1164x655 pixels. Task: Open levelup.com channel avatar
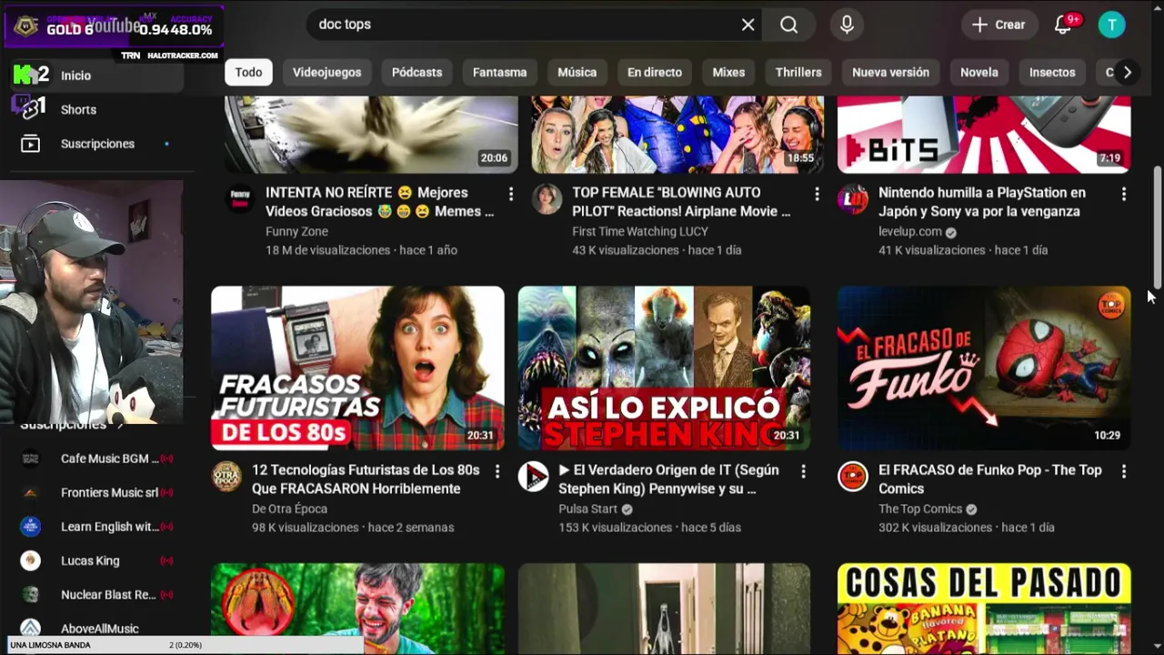(853, 198)
